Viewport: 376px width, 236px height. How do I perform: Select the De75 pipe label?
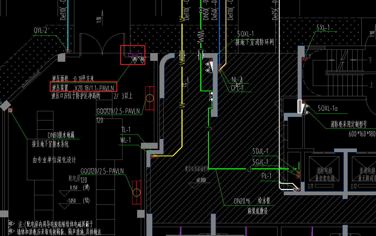pos(275,10)
